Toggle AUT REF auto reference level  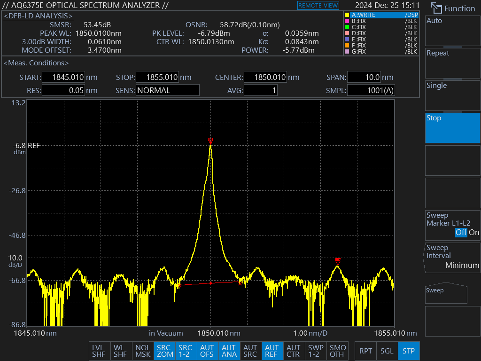pos(272,351)
